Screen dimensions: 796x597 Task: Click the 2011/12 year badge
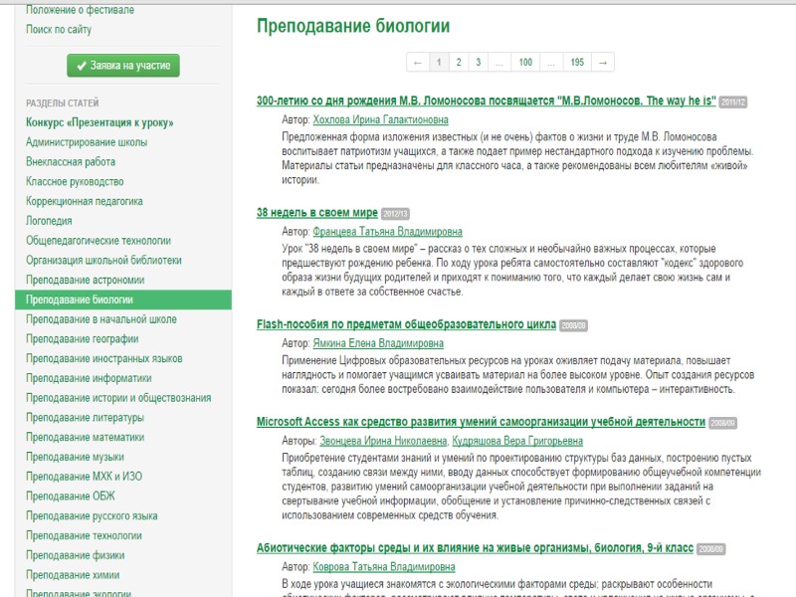pos(733,102)
